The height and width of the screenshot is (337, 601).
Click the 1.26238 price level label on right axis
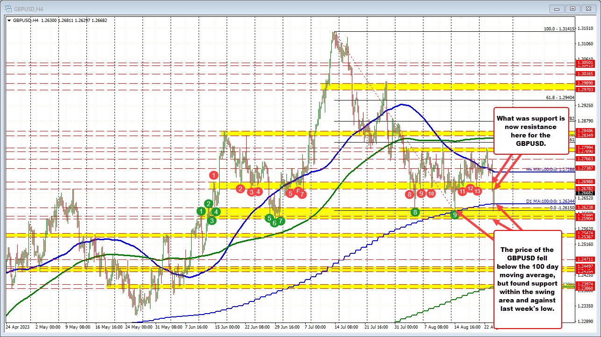(x=585, y=206)
